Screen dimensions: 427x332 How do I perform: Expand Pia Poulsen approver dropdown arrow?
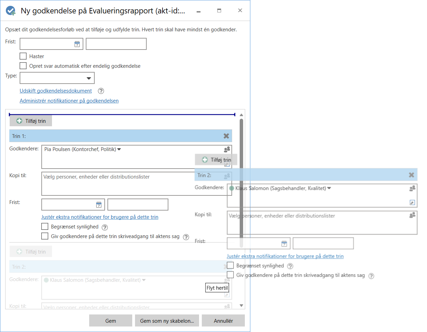point(119,149)
